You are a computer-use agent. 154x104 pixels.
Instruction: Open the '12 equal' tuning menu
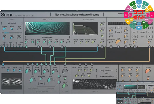[12, 23]
